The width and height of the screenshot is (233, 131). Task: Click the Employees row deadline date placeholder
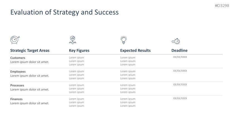180,71
